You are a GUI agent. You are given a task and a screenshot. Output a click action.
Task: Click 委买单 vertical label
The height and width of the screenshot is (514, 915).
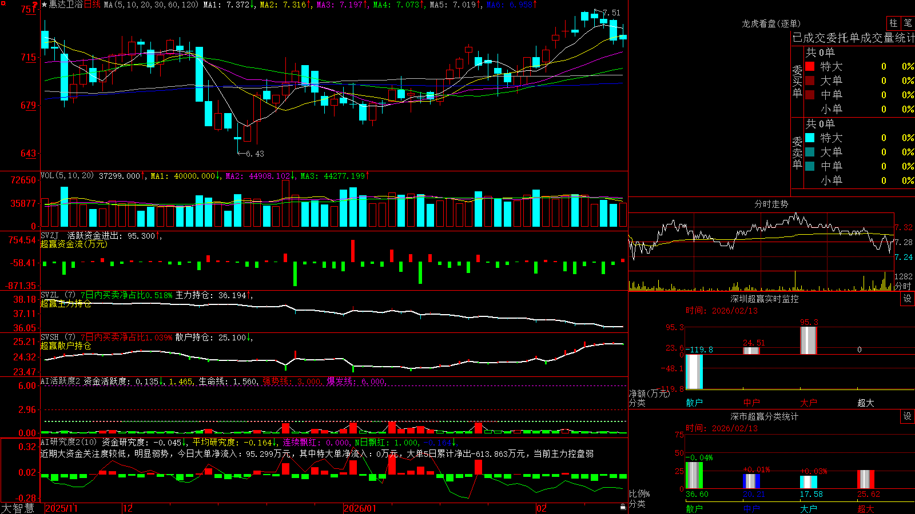pos(797,82)
